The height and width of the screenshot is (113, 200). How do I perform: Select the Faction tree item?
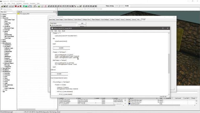7,24
